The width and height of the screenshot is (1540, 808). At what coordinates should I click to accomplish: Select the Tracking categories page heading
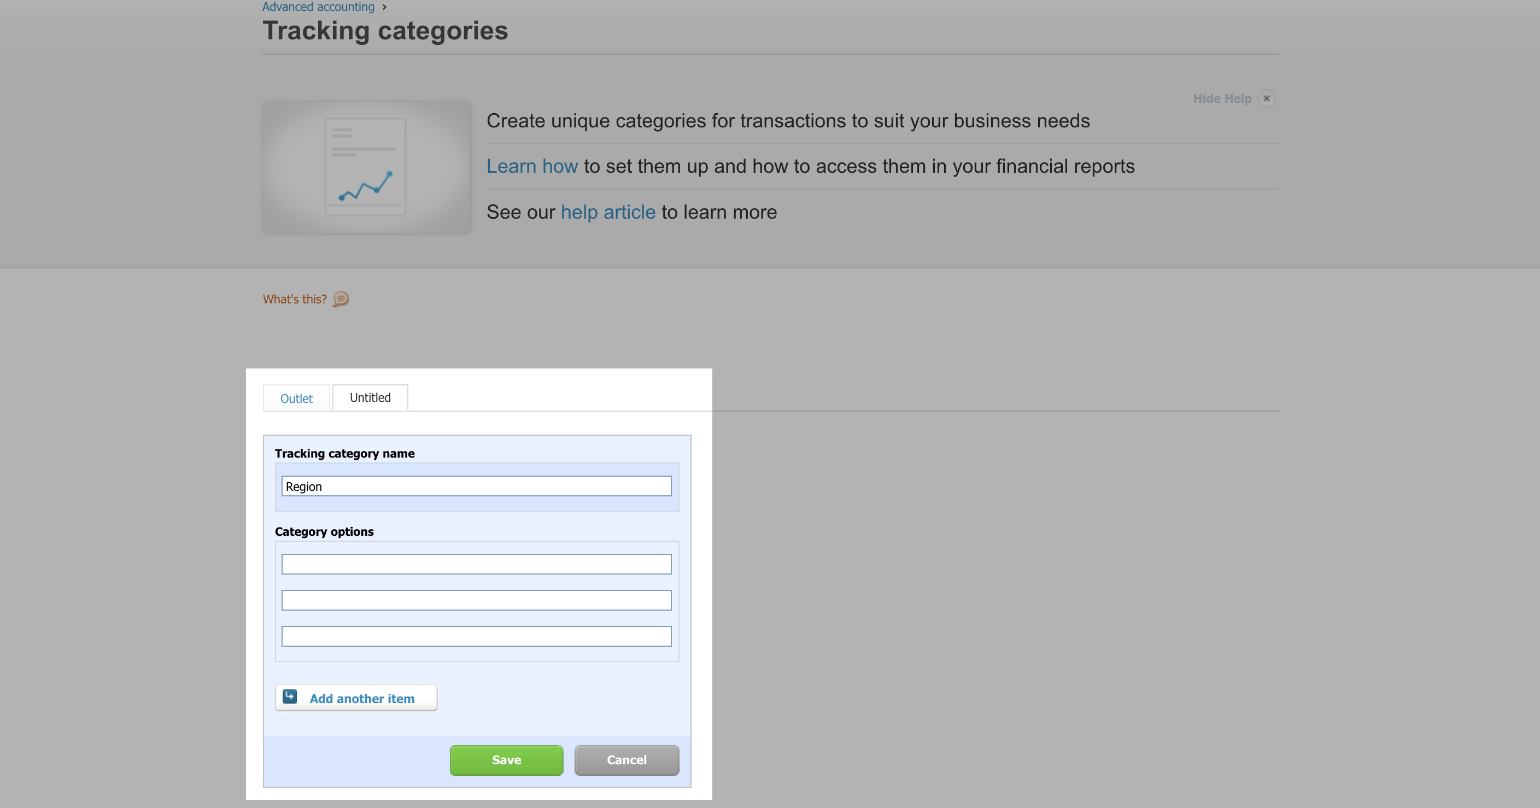[385, 30]
